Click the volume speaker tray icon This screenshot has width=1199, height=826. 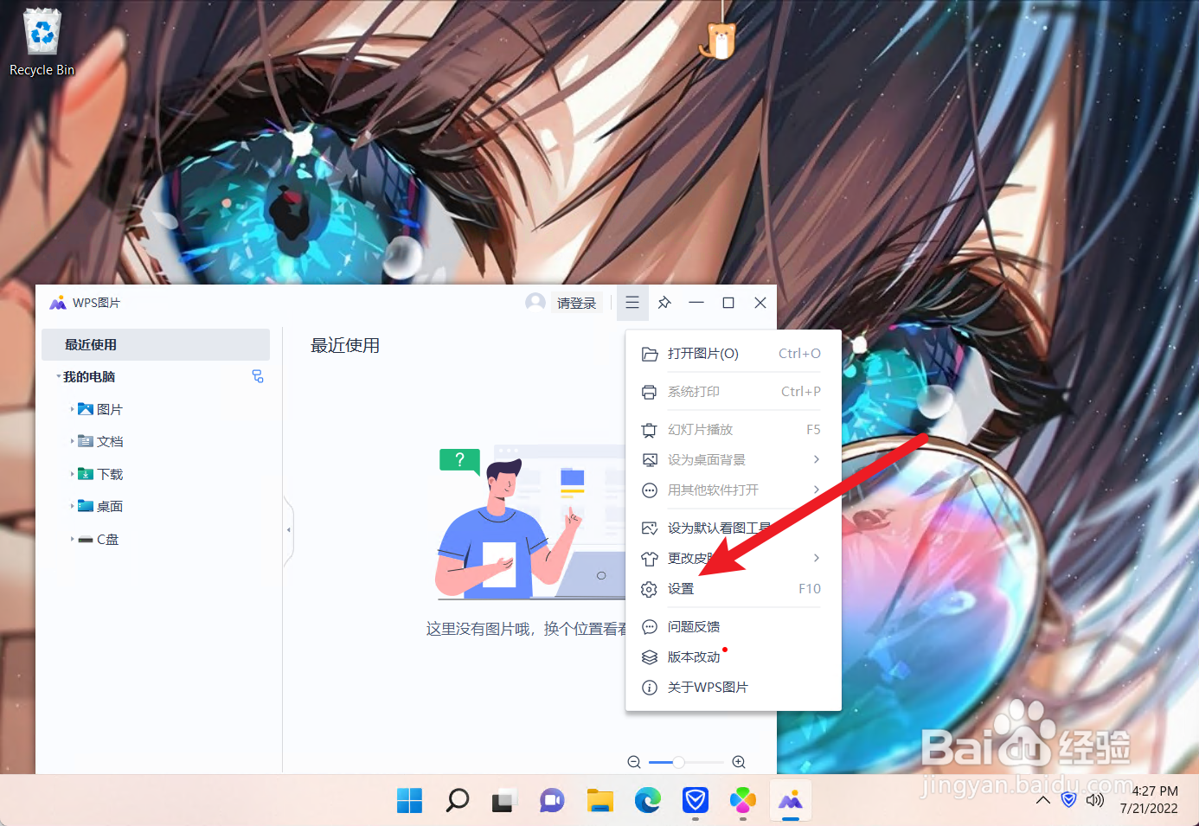[x=1095, y=800]
